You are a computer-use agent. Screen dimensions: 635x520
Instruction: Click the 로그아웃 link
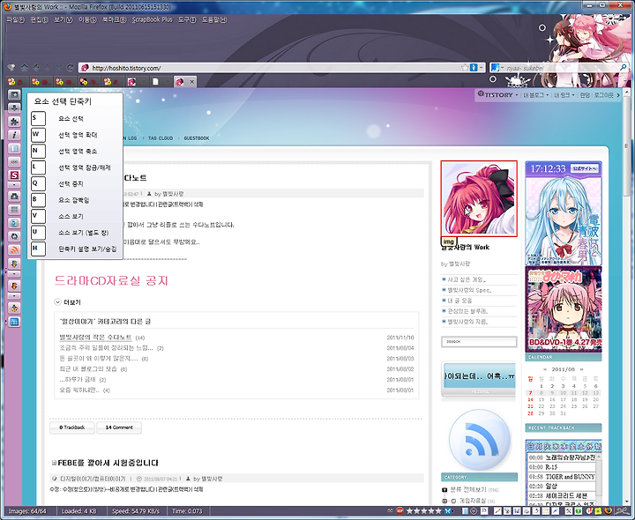pyautogui.click(x=604, y=95)
